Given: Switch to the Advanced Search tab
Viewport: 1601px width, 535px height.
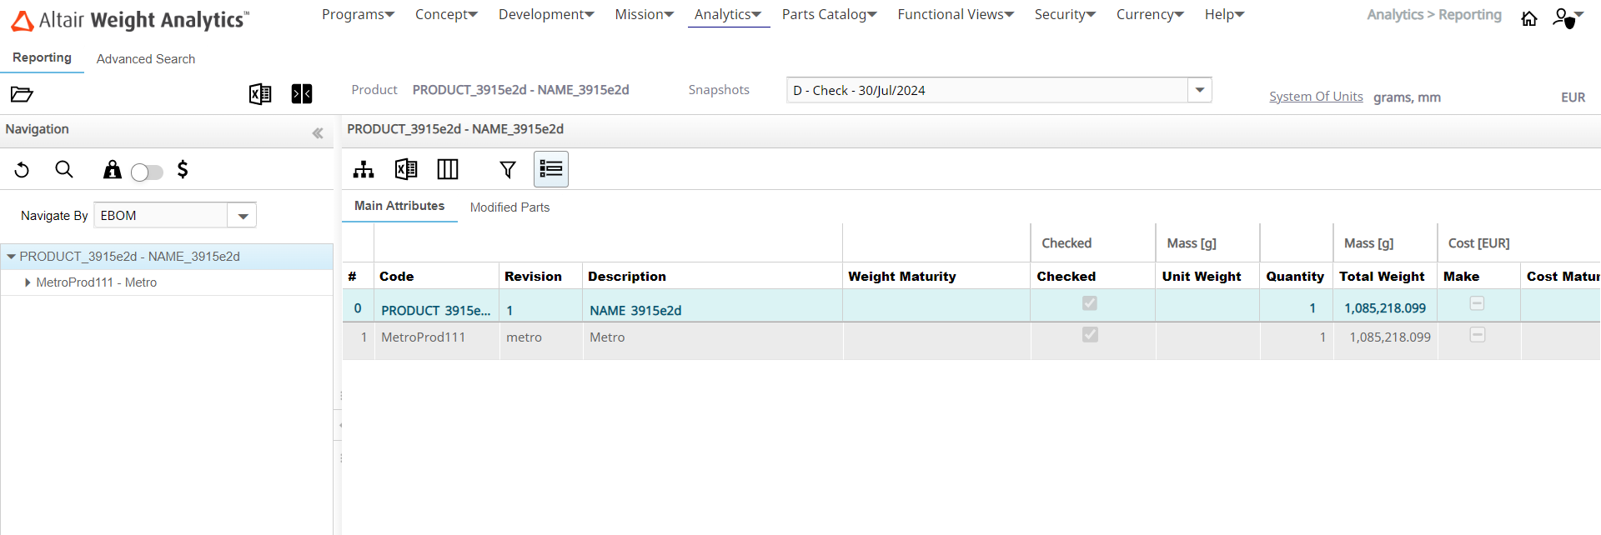Looking at the screenshot, I should 146,59.
